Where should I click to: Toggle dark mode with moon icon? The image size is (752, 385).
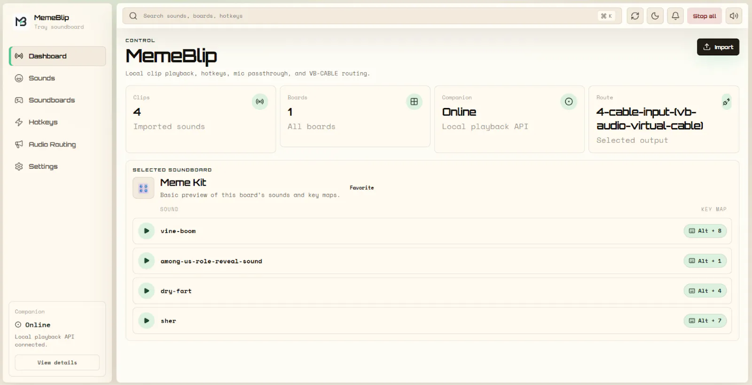[x=655, y=16]
